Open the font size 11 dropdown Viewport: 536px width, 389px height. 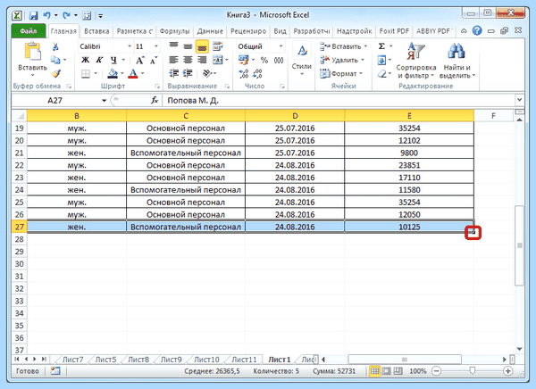coord(156,46)
